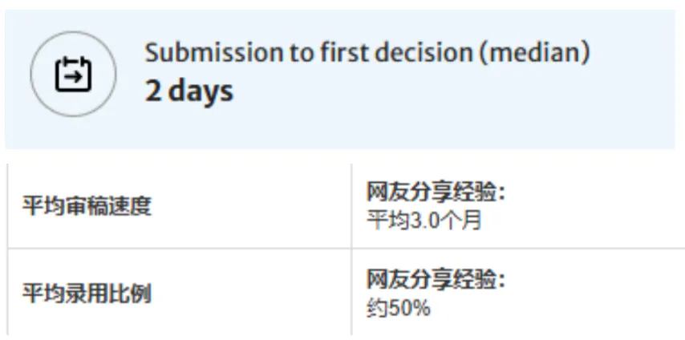Viewport: 685px width, 340px height.
Task: Select the circular outline around the calendar icon
Action: point(73,74)
